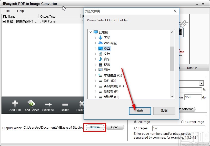Select the 软件 (D:) drive icon
This screenshot has width=210, height=146.
101,81
